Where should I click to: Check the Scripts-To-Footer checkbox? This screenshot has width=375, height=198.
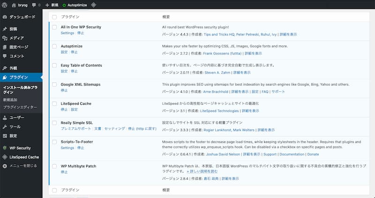(54, 142)
